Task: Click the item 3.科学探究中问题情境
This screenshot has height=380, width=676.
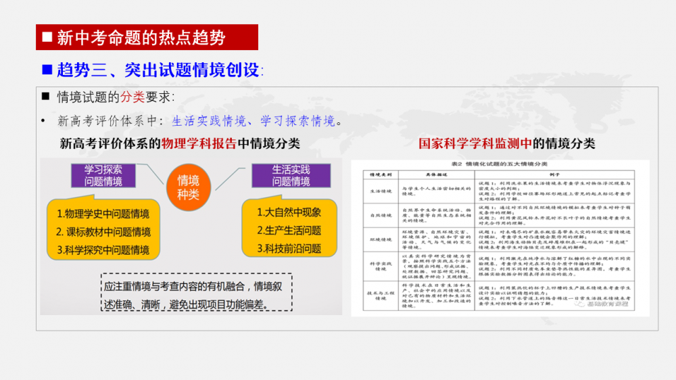Action: [x=103, y=250]
